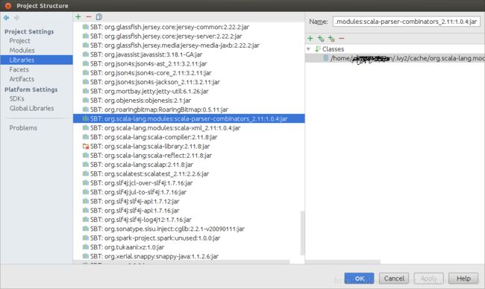The image size is (485, 289).
Task: Close the Project Structure dialog
Action: pos(8,5)
